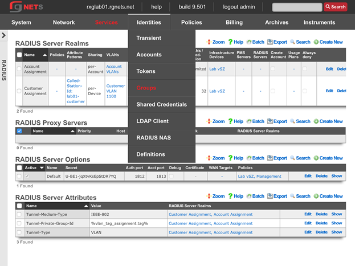Select Shared Credentials from Identities menu
This screenshot has height=266, width=355.
point(161,105)
